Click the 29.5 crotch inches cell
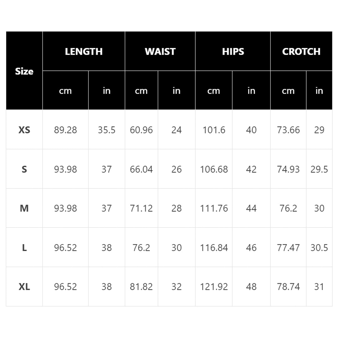The height and width of the screenshot is (338, 338). (319, 169)
